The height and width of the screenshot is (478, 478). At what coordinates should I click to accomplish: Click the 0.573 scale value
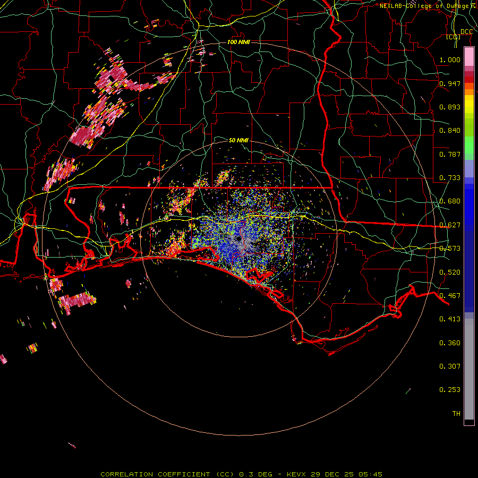pos(450,249)
